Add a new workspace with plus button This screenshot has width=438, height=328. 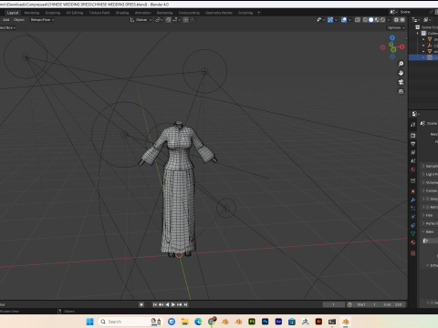coord(259,13)
